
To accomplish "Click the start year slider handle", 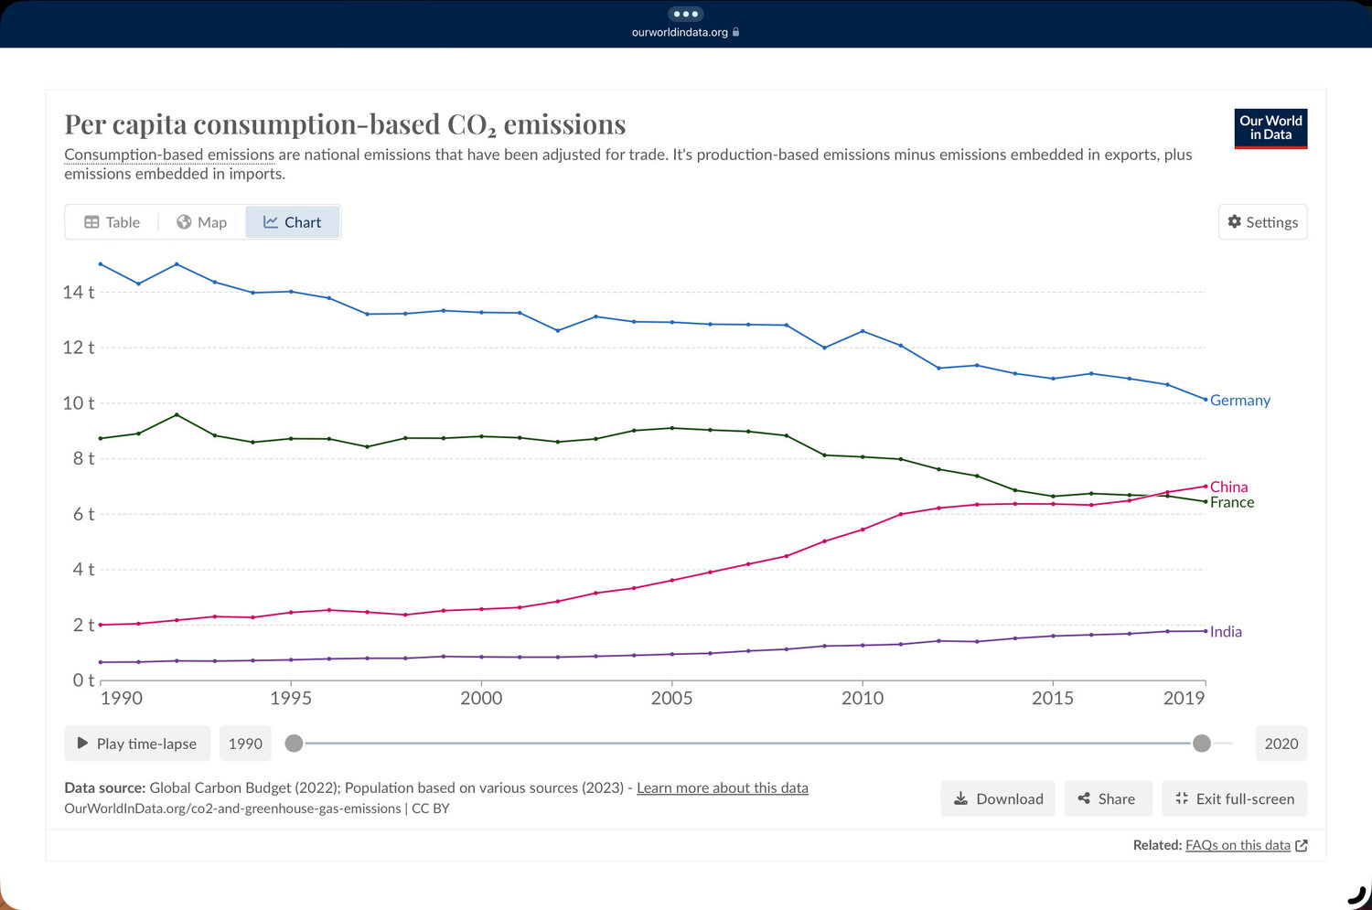I will 294,744.
